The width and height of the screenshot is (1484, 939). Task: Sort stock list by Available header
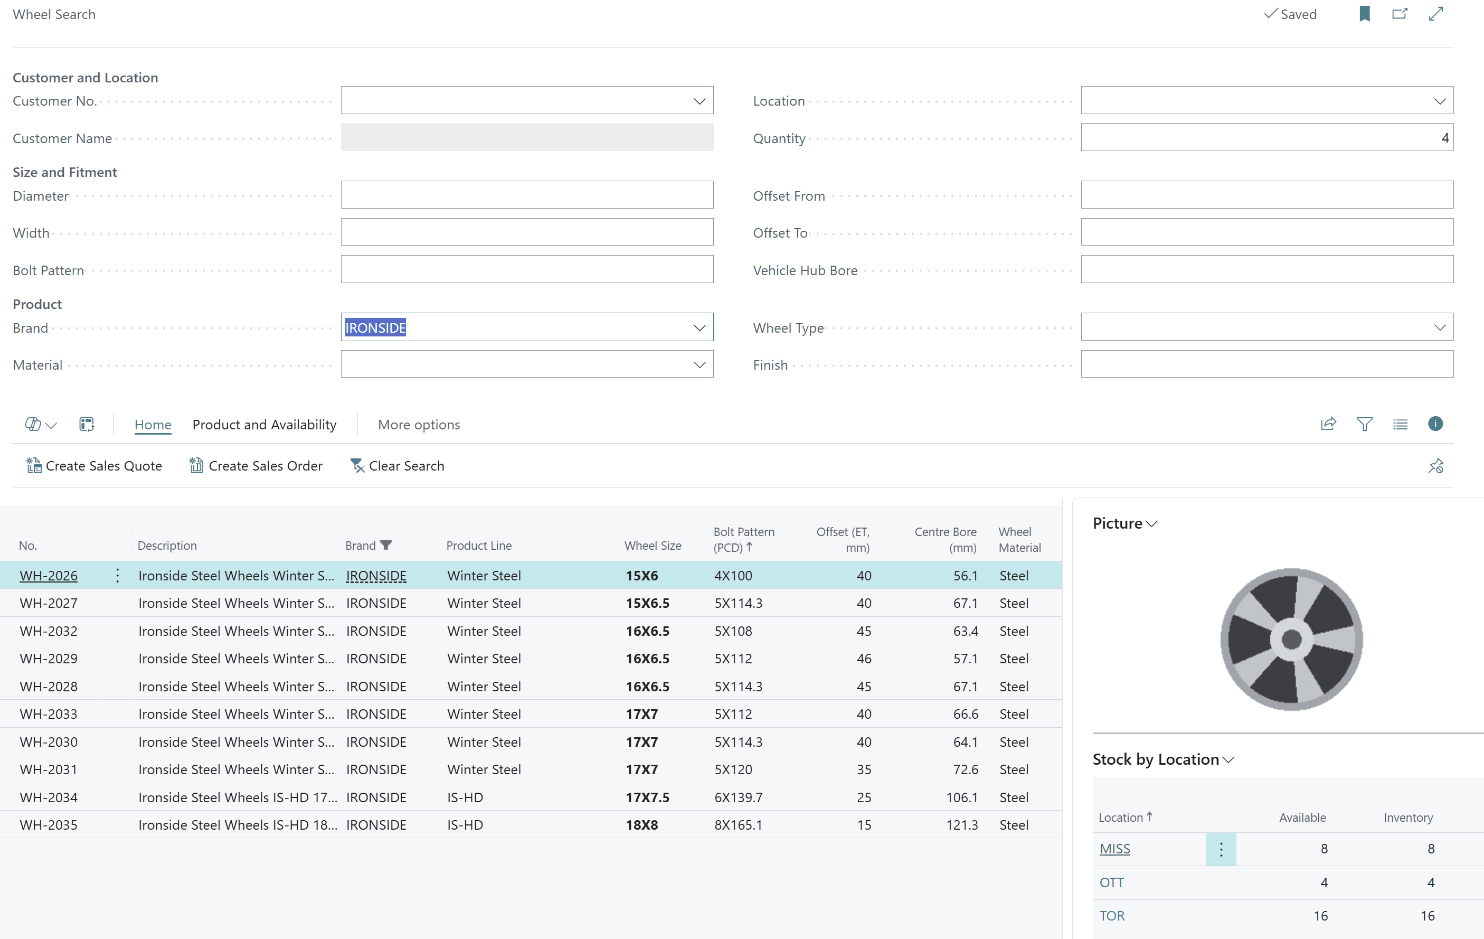click(1302, 818)
